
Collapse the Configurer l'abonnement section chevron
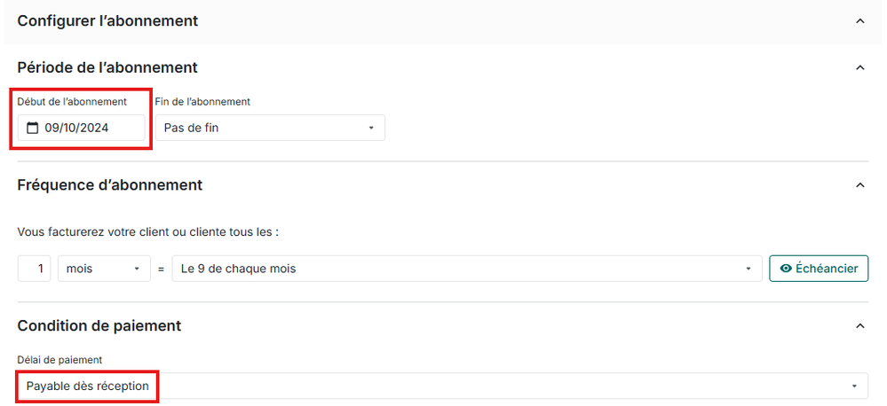[859, 20]
